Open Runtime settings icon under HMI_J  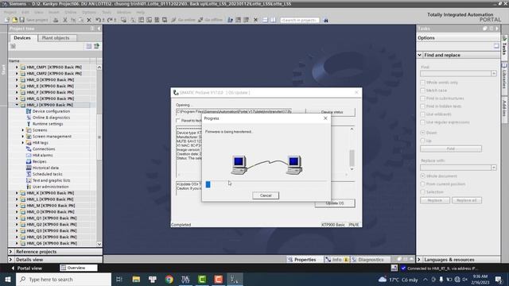coord(29,124)
